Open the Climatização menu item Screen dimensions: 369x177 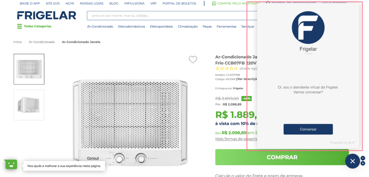[187, 26]
